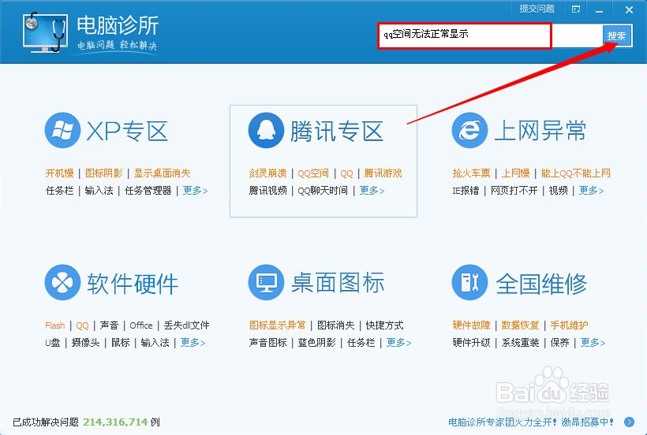
Task: Open the 桌面图标 heading
Action: [338, 283]
